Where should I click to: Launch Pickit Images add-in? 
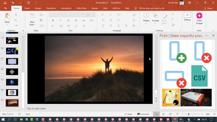click(199, 19)
